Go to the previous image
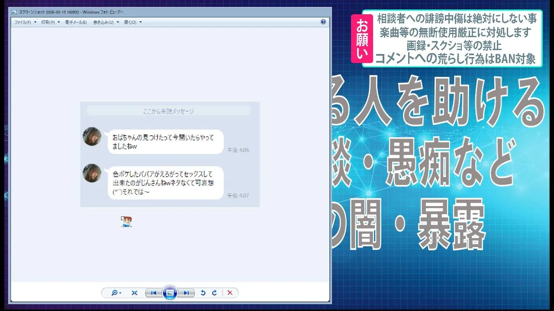The width and height of the screenshot is (554, 311). [x=154, y=293]
